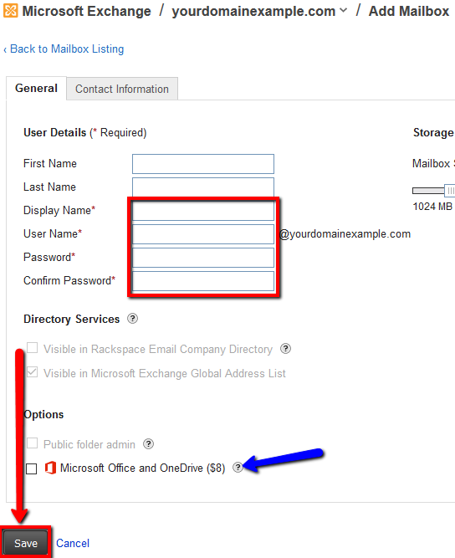Click into the Last Name field

[203, 187]
